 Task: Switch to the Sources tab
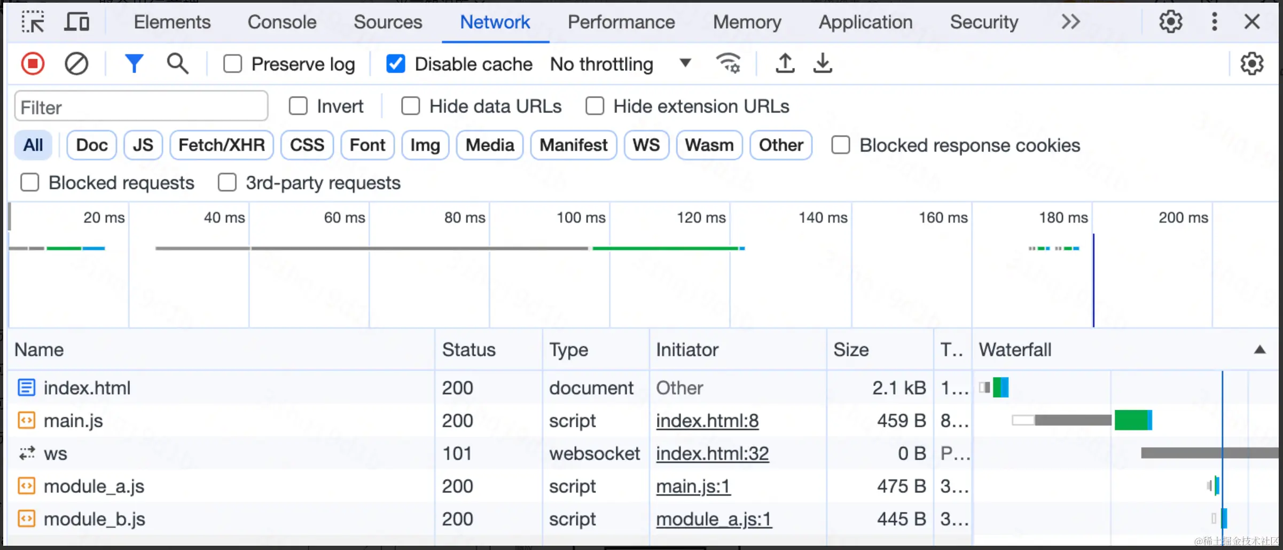pos(388,22)
